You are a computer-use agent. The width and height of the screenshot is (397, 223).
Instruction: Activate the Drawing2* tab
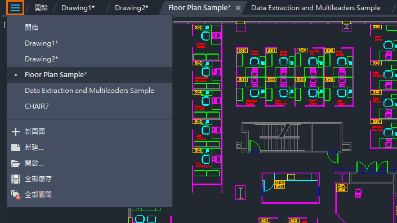tap(131, 8)
